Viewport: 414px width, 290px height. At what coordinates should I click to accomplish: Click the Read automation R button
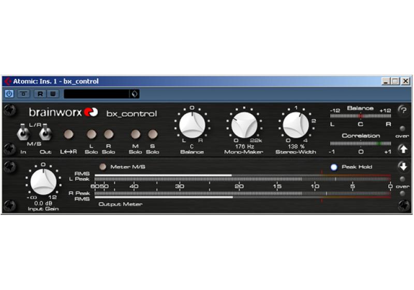40,94
